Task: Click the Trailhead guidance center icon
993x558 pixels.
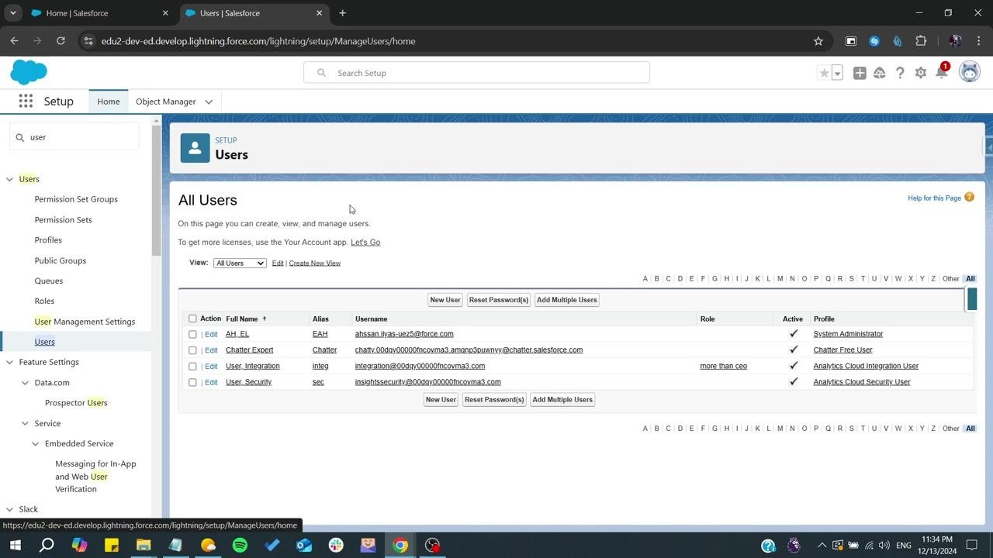Action: point(880,73)
